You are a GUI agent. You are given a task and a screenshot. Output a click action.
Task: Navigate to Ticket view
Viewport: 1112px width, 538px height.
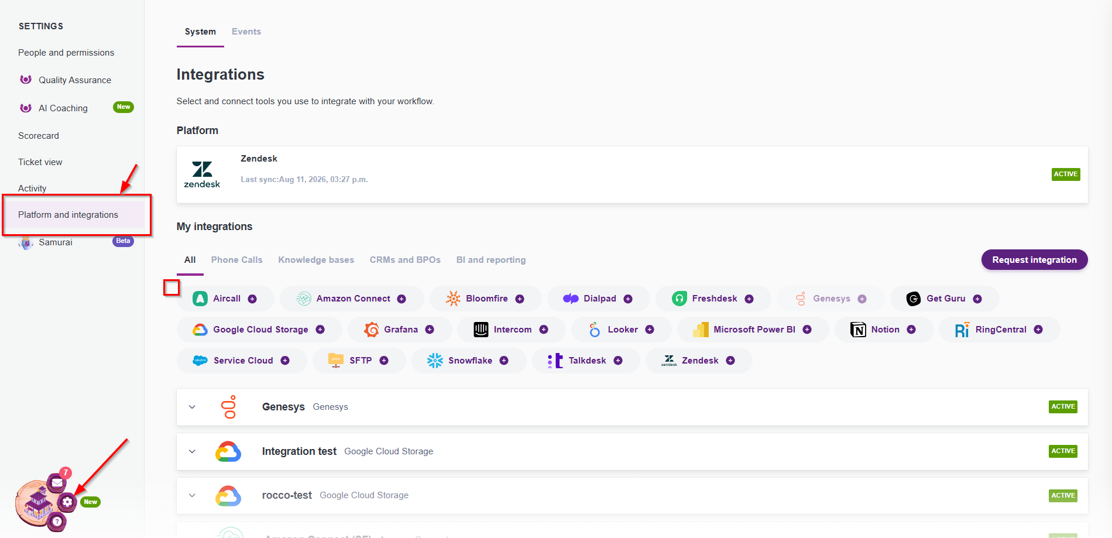(40, 162)
